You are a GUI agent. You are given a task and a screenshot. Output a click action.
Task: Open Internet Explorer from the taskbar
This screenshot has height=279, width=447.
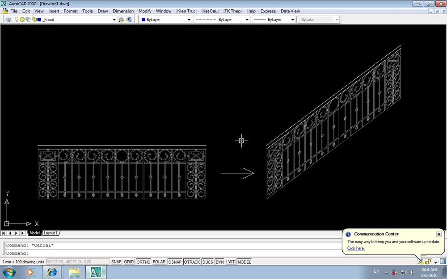coord(51,272)
